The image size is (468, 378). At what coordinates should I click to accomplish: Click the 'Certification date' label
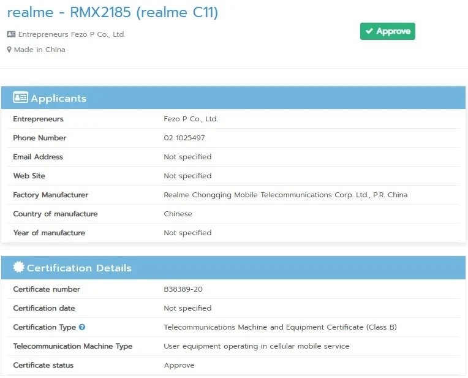44,308
